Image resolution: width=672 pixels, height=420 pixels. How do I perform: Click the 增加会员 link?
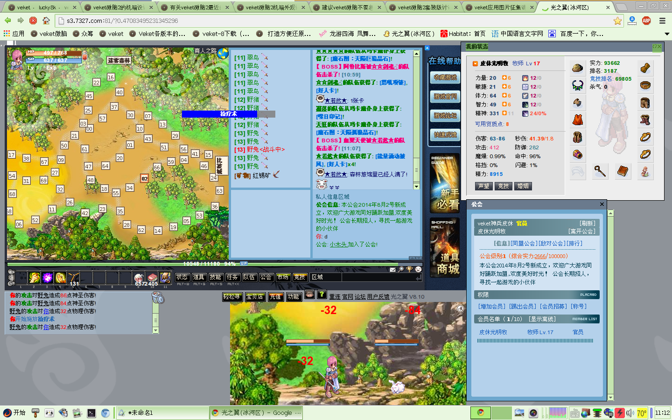492,307
